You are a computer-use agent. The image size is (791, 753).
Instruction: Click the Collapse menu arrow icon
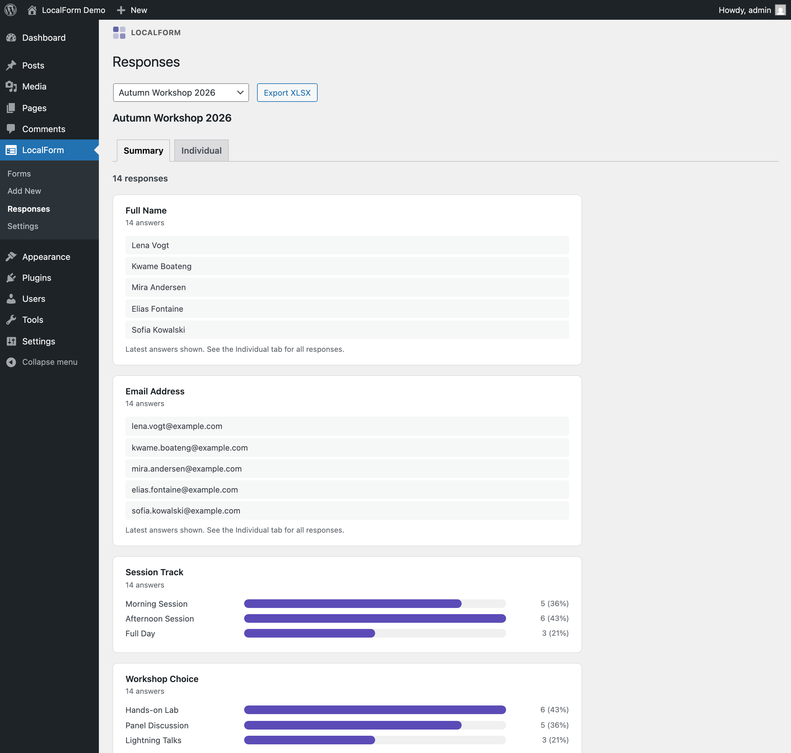coord(11,362)
